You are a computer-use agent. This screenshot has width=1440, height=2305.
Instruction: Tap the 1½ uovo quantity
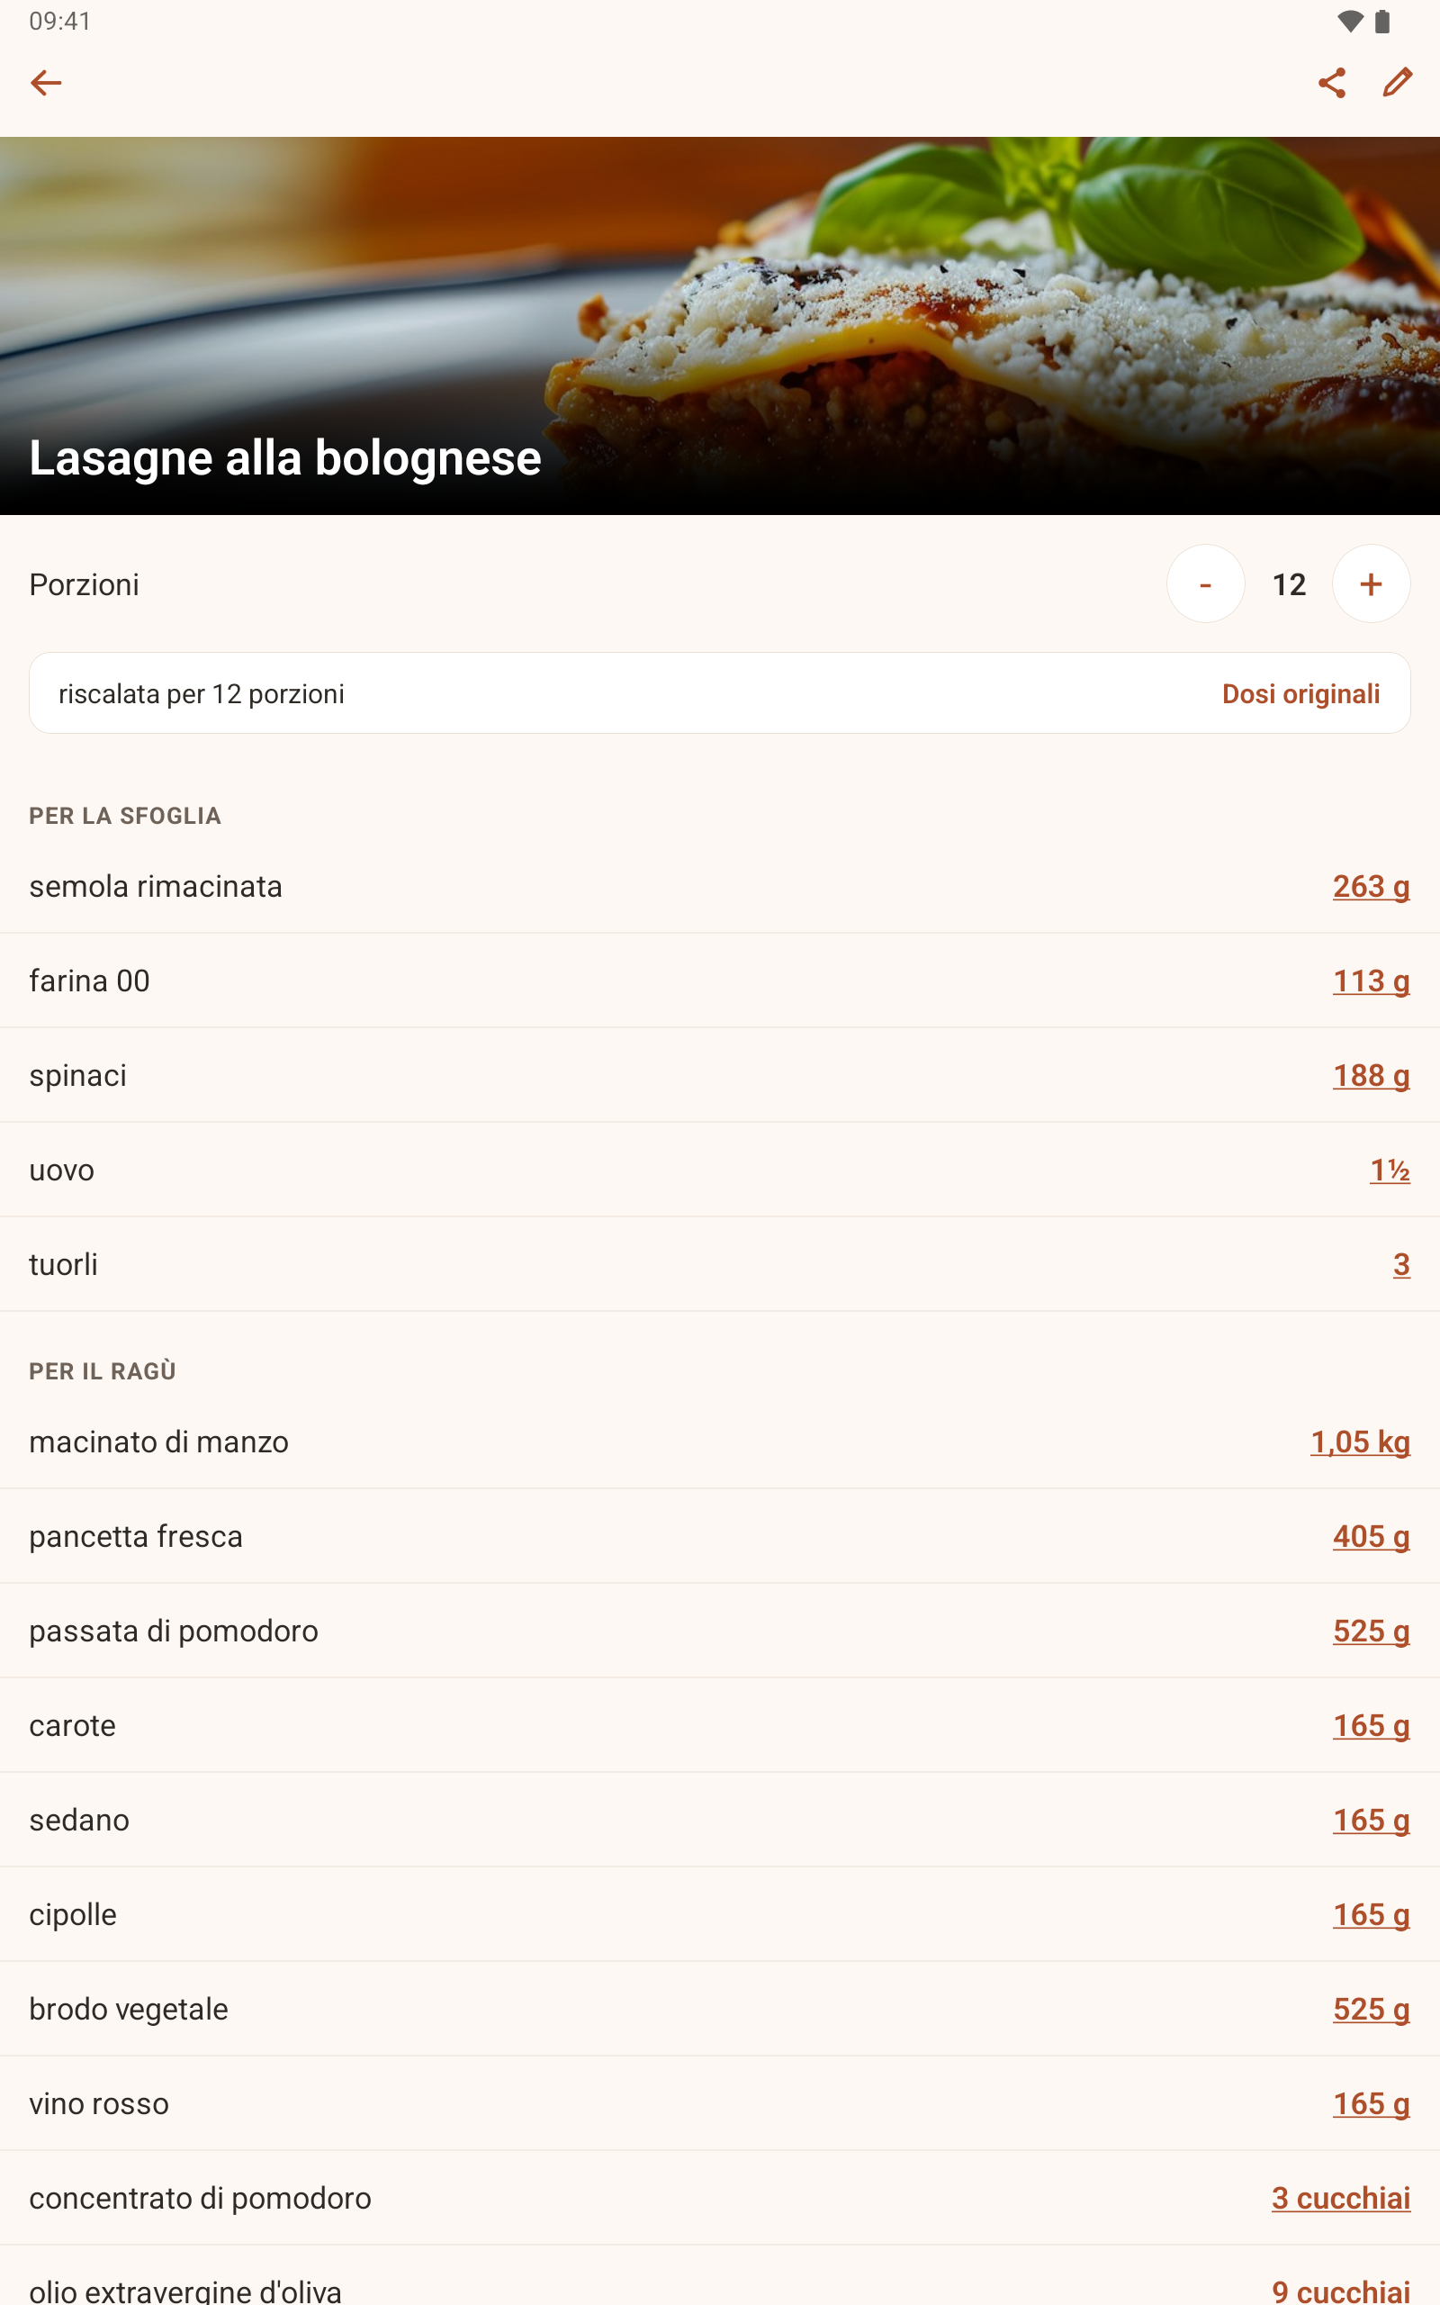coord(1390,1170)
